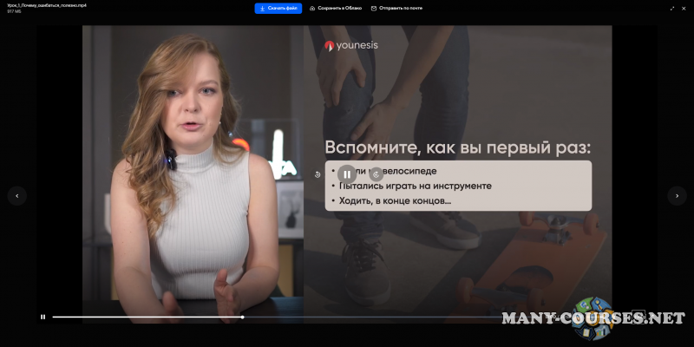Skip forward using the icon right of pause
The width and height of the screenshot is (694, 347).
click(376, 173)
